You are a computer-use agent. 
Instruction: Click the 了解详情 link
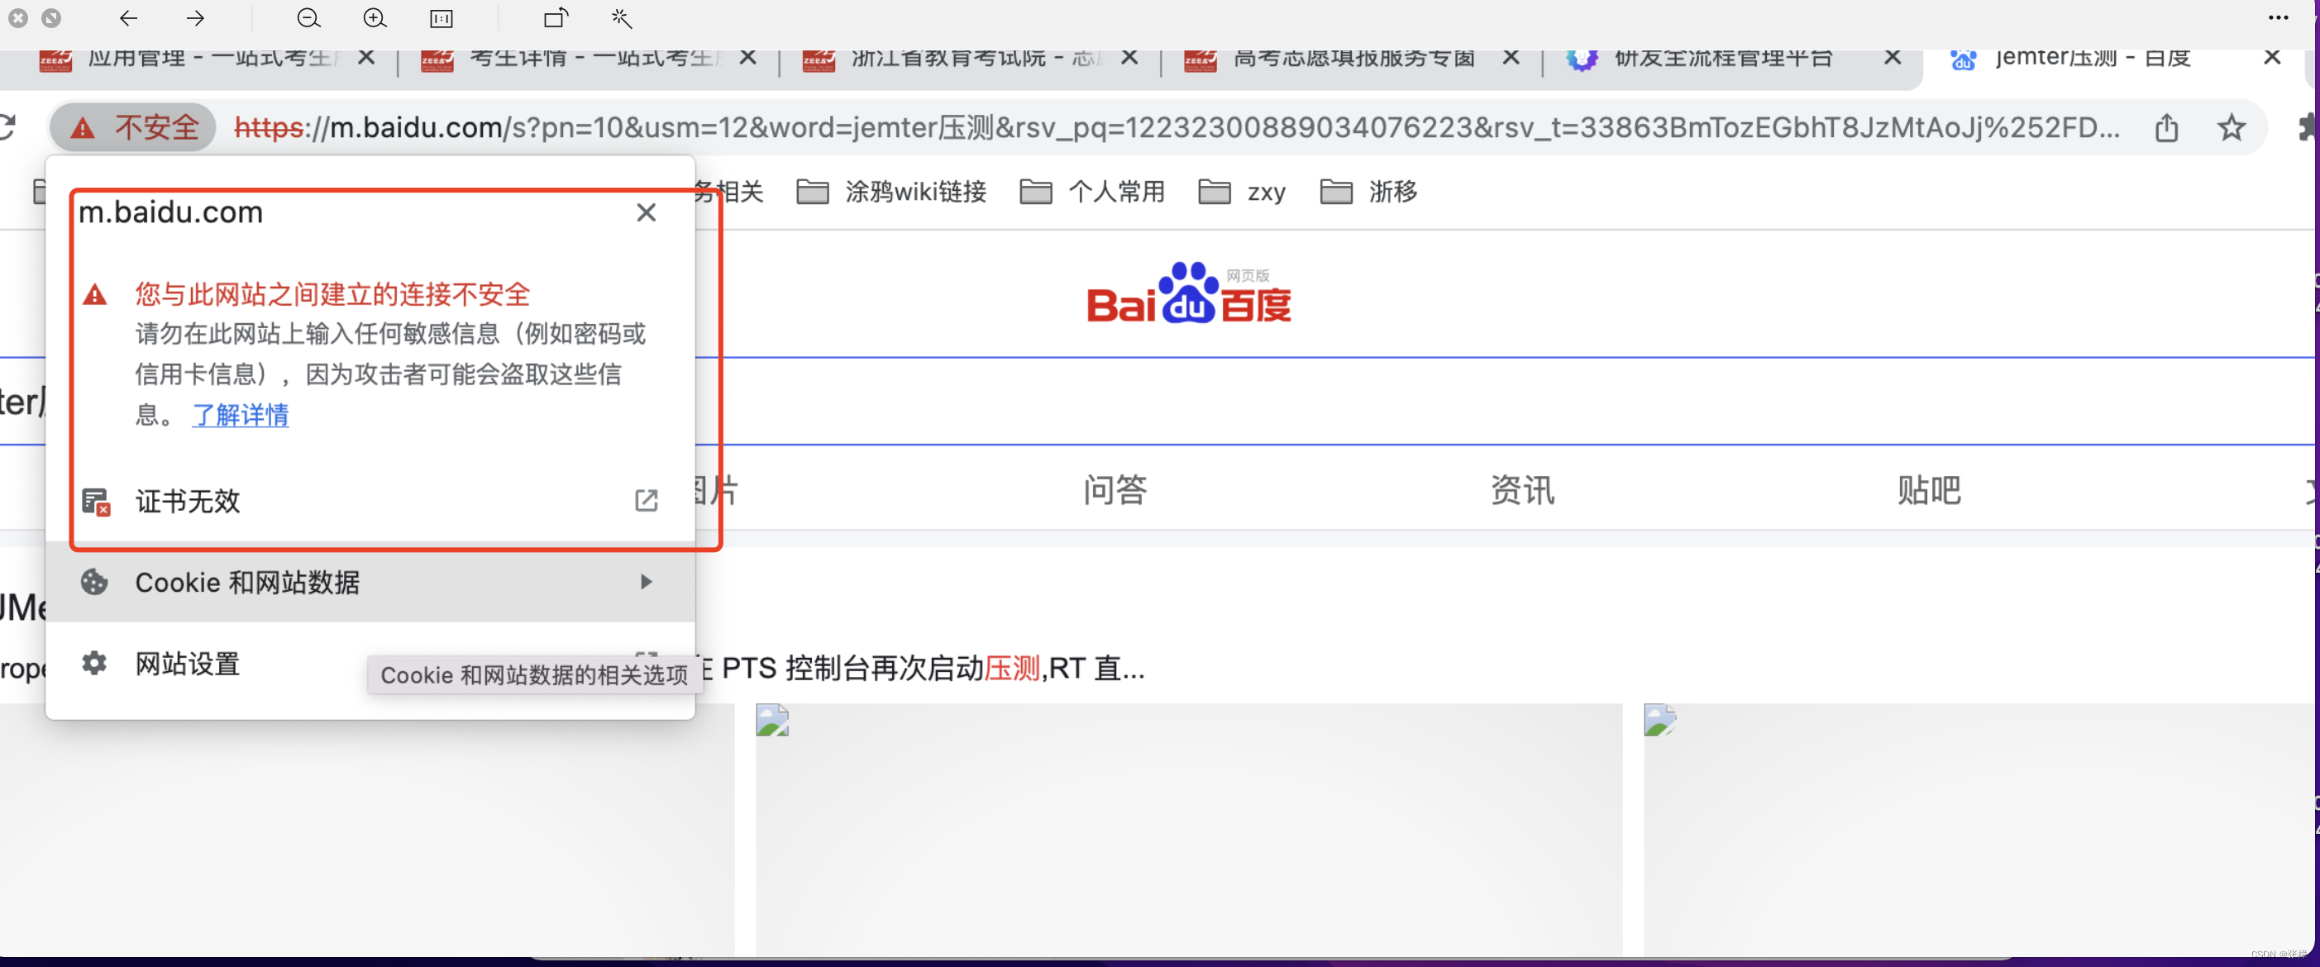point(240,415)
